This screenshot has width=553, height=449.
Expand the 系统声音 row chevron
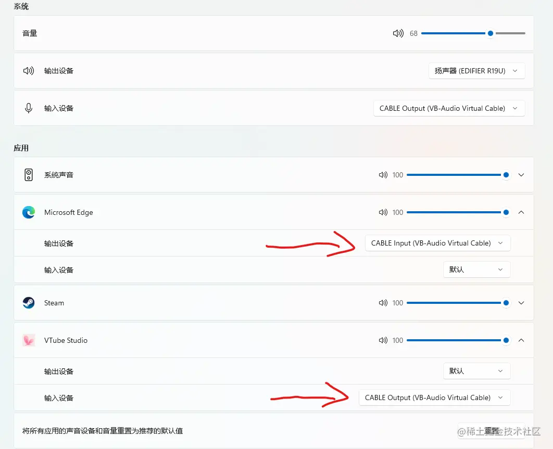[521, 175]
